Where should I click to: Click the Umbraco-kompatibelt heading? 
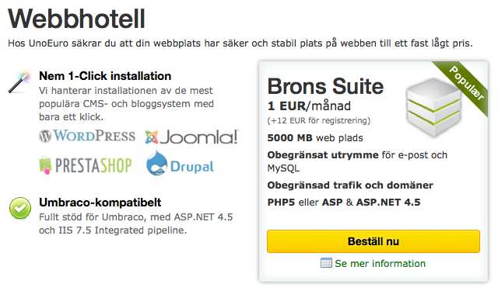(x=100, y=203)
